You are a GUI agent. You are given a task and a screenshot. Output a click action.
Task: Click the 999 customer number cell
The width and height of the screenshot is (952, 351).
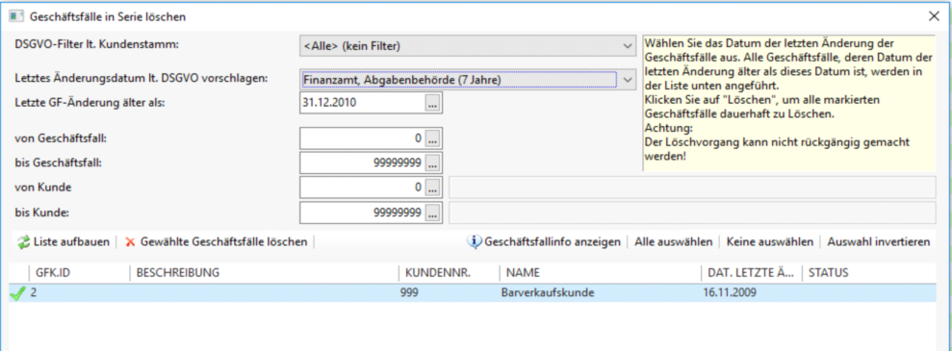409,293
